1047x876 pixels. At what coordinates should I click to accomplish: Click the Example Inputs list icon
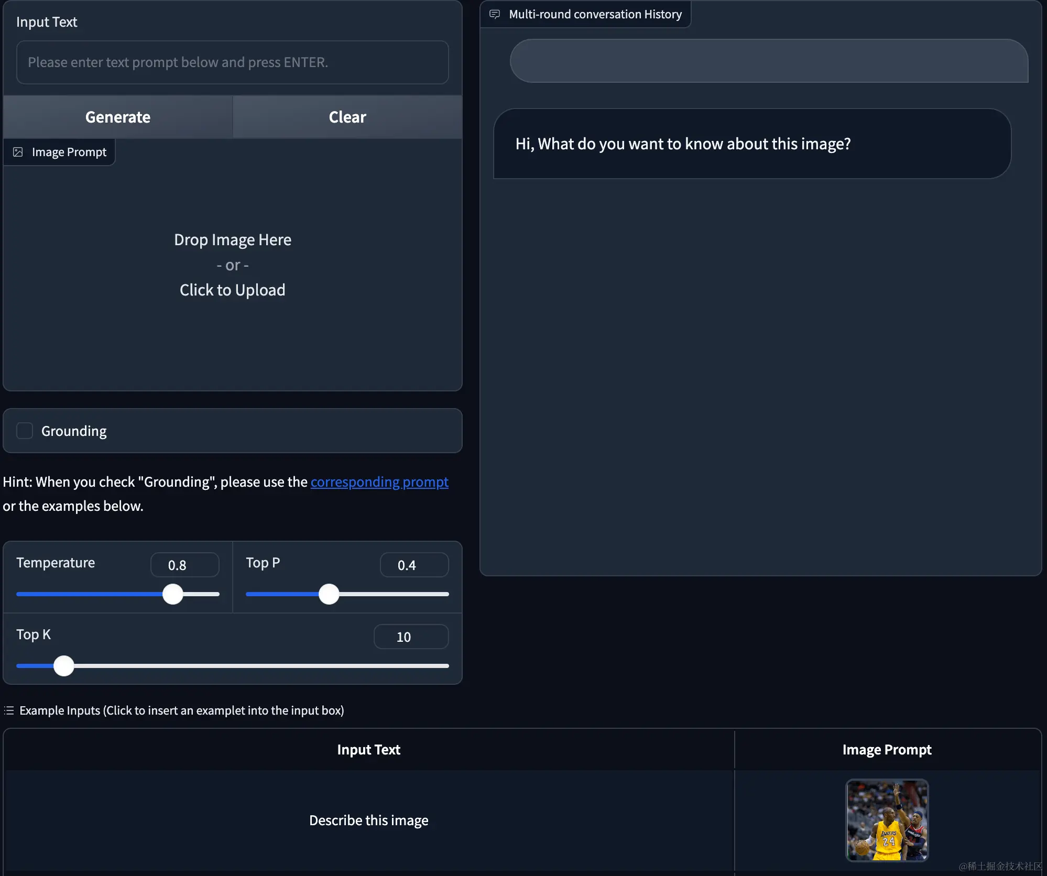click(x=9, y=710)
